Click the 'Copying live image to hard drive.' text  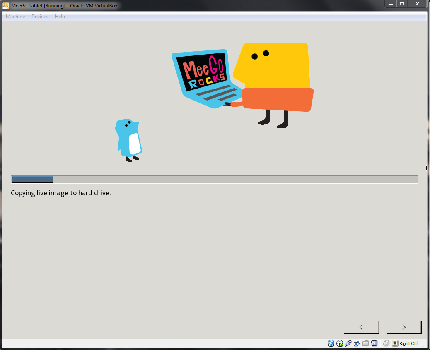[60, 193]
